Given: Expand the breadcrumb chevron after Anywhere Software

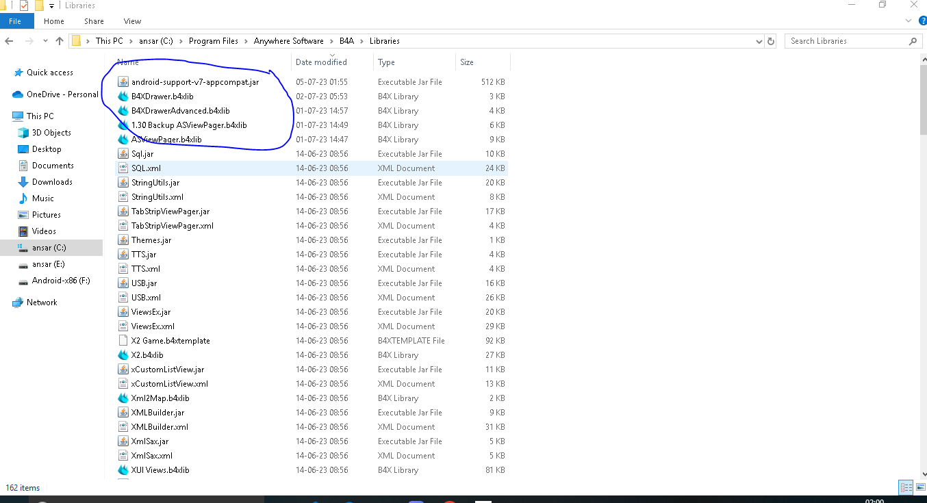Looking at the screenshot, I should click(332, 41).
